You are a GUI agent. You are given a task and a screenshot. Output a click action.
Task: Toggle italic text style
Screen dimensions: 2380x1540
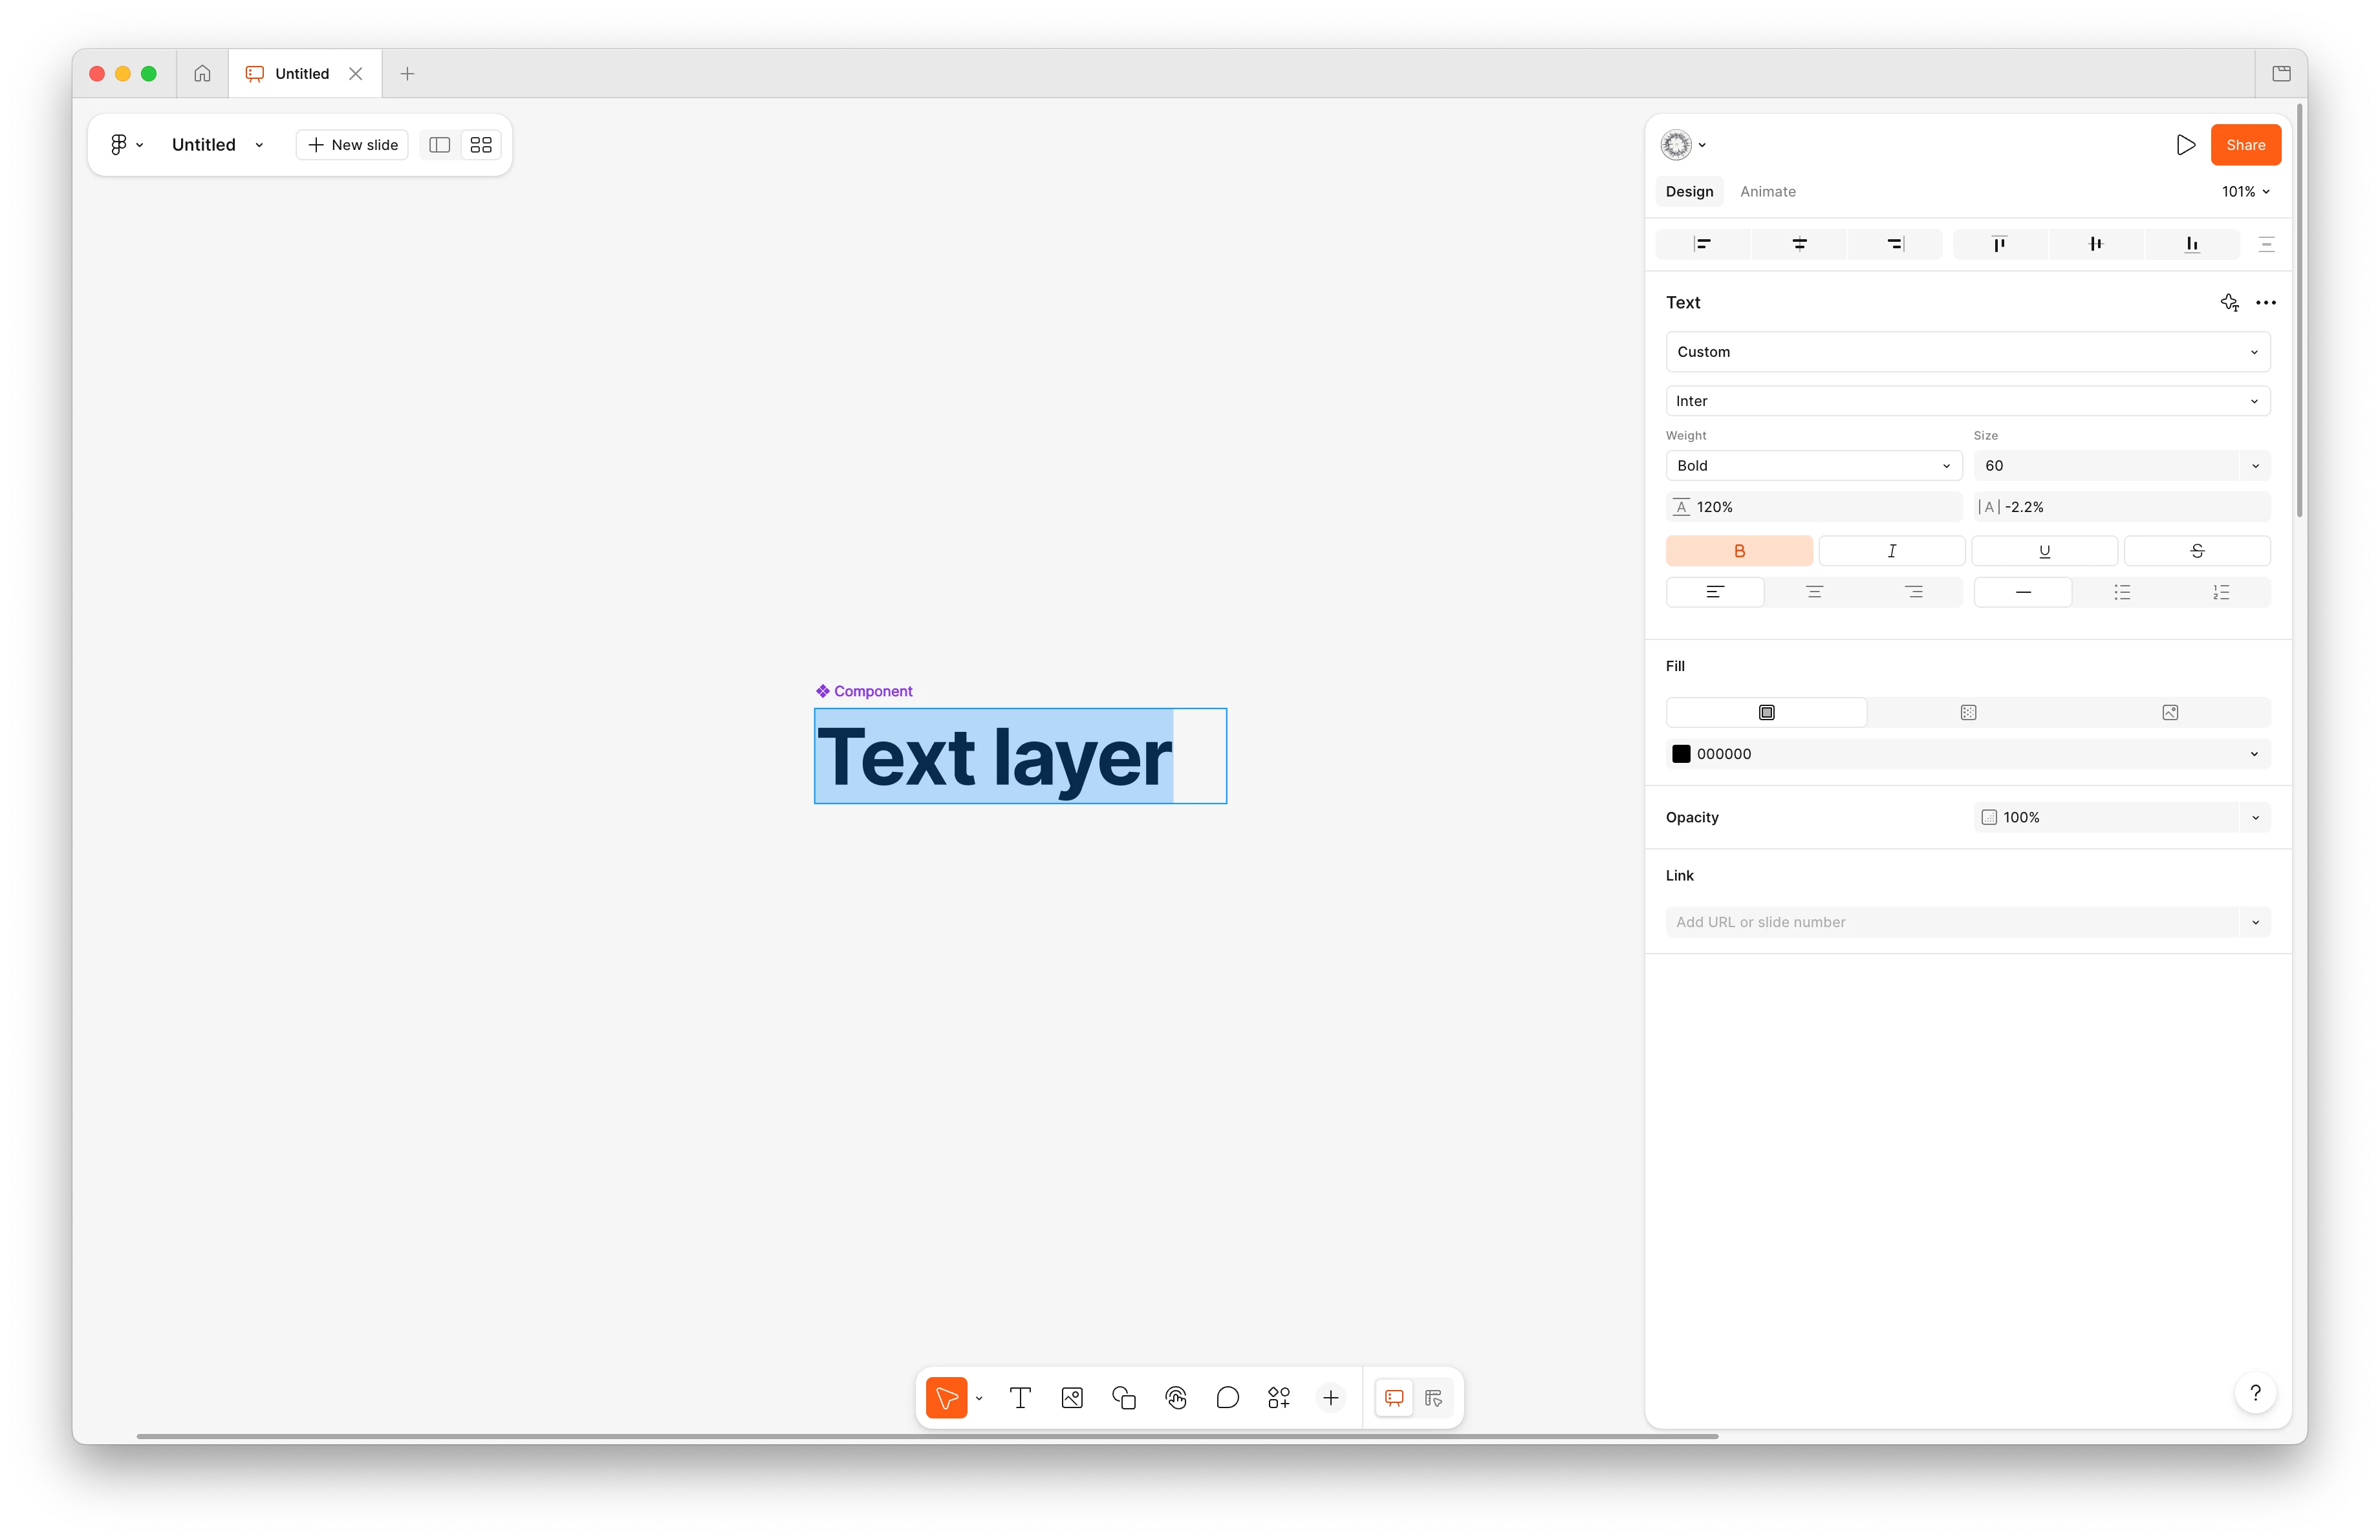tap(1891, 551)
